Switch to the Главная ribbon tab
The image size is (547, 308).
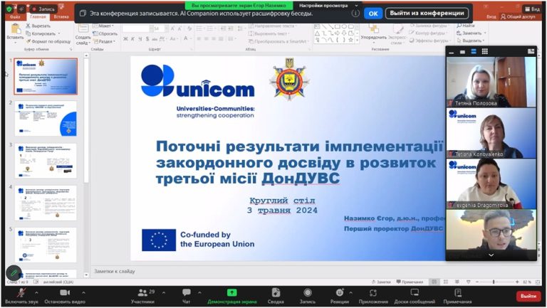click(x=38, y=17)
